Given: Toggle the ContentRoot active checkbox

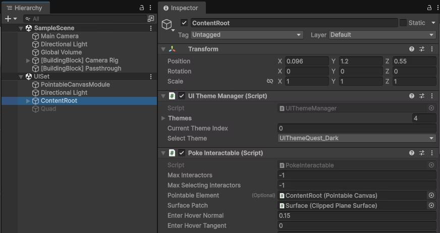Looking at the screenshot, I should pos(184,23).
